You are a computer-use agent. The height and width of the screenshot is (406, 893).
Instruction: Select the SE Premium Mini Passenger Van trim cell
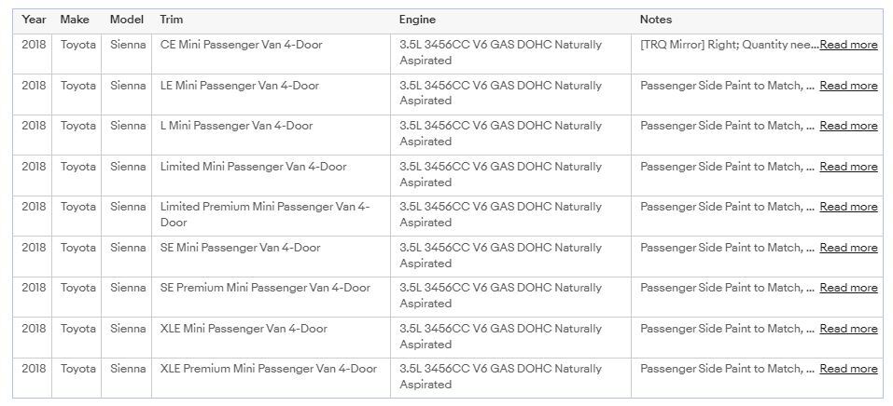[265, 288]
